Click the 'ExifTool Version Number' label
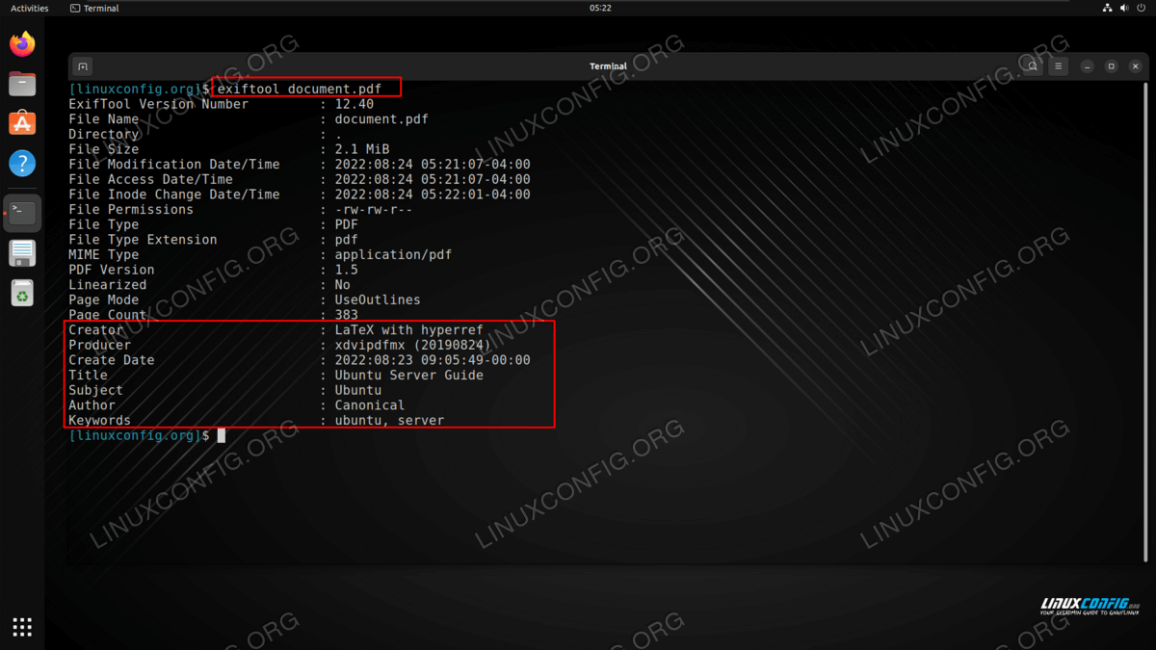 158,104
